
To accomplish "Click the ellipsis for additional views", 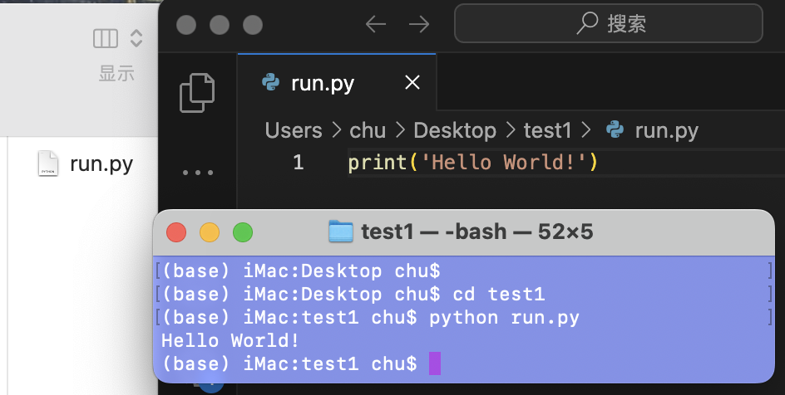I will tap(197, 173).
